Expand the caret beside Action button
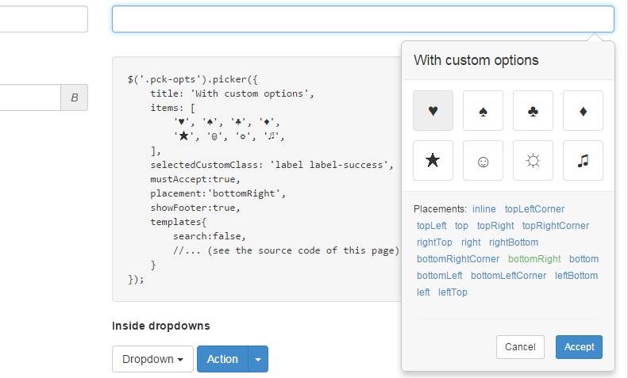Viewport: 628px width, 378px height. [258, 359]
